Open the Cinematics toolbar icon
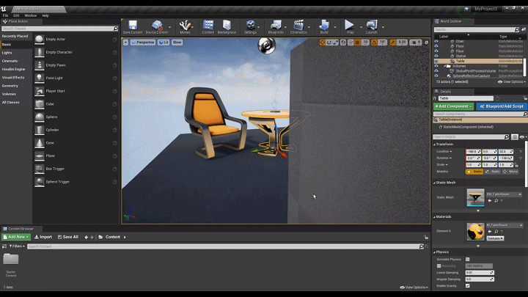 pyautogui.click(x=298, y=26)
